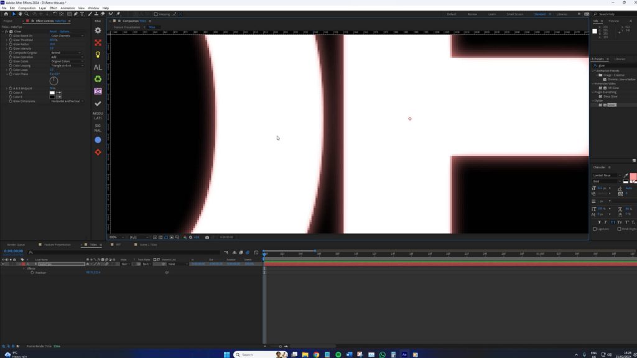The width and height of the screenshot is (637, 358).
Task: Select the Hand tool
Action: click(x=20, y=14)
